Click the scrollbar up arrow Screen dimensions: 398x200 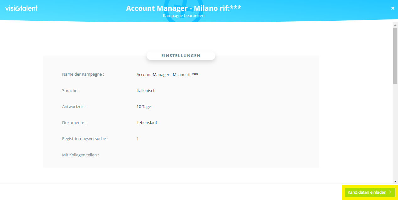click(395, 25)
